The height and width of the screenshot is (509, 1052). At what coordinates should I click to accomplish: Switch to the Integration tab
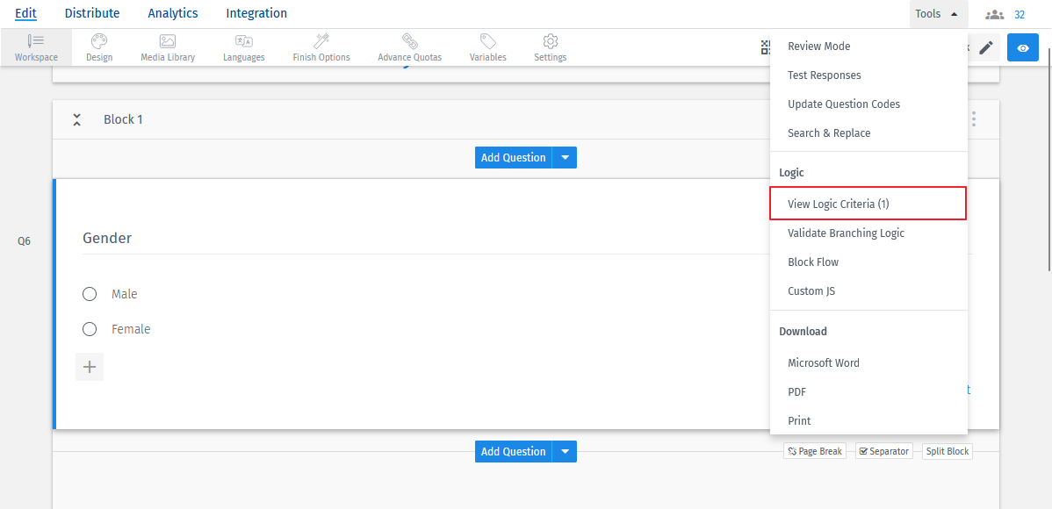(256, 13)
